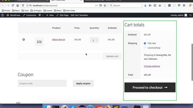Image resolution: width=193 pixels, height=108 pixels.
Task: Bookmark this page with the star icon
Action: coord(105,5)
